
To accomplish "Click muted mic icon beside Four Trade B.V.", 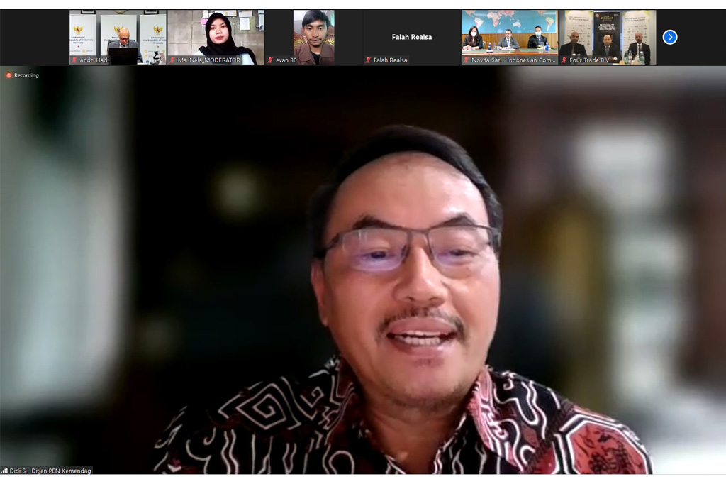I will [x=564, y=60].
